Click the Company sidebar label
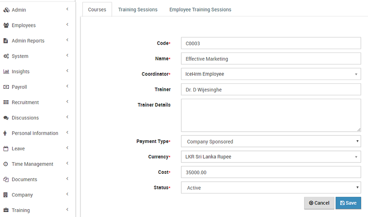The image size is (368, 217). 22,195
